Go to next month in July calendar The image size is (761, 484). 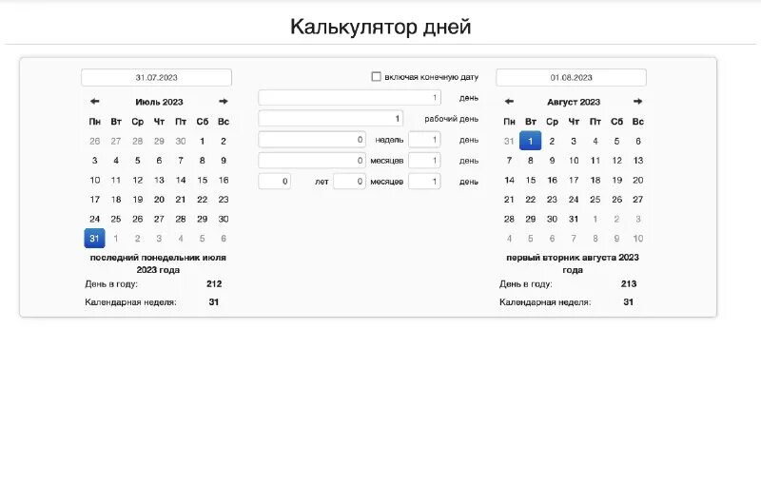coord(224,102)
